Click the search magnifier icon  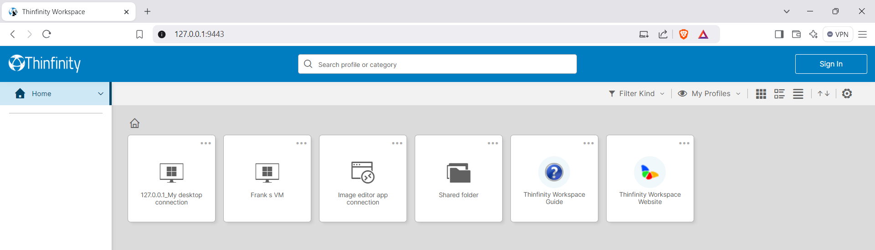click(308, 64)
